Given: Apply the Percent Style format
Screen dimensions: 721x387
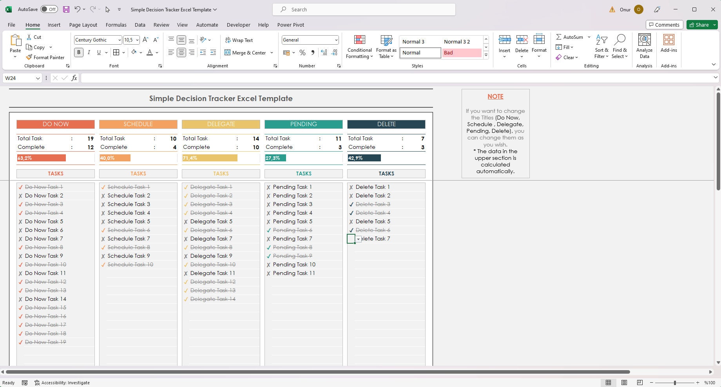Looking at the screenshot, I should 302,52.
